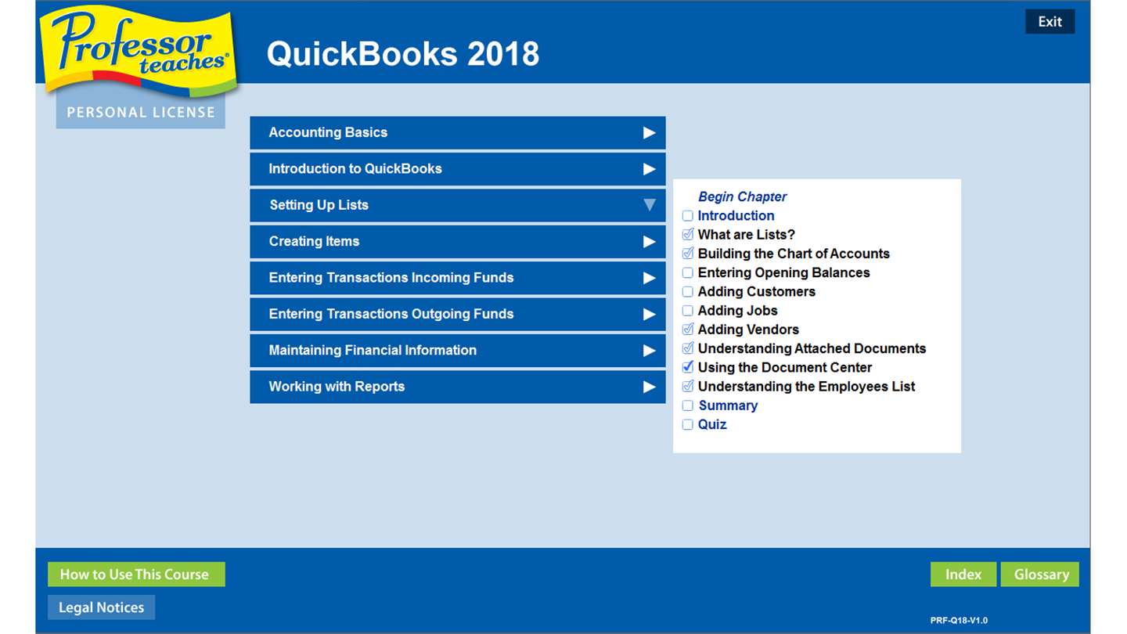The width and height of the screenshot is (1127, 634).
Task: Toggle the Adding Vendors checkbox
Action: [x=688, y=330]
